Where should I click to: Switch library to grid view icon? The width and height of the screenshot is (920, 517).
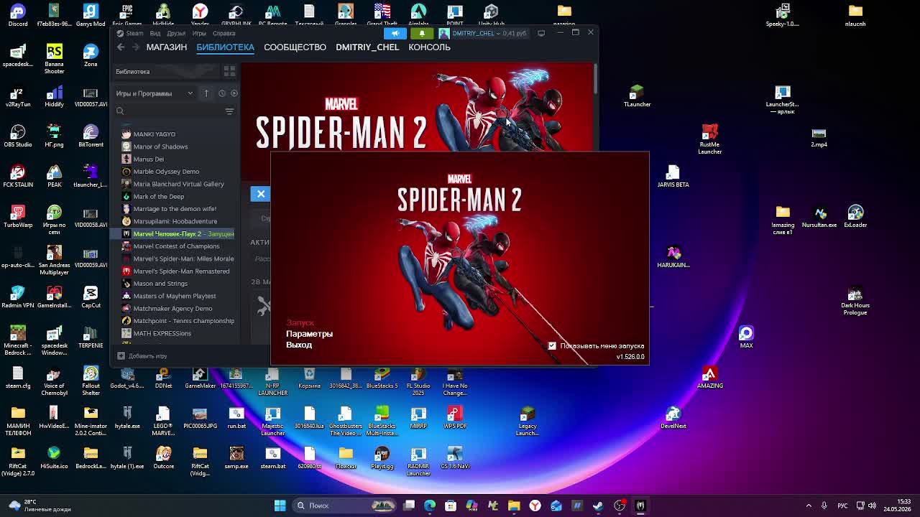229,71
